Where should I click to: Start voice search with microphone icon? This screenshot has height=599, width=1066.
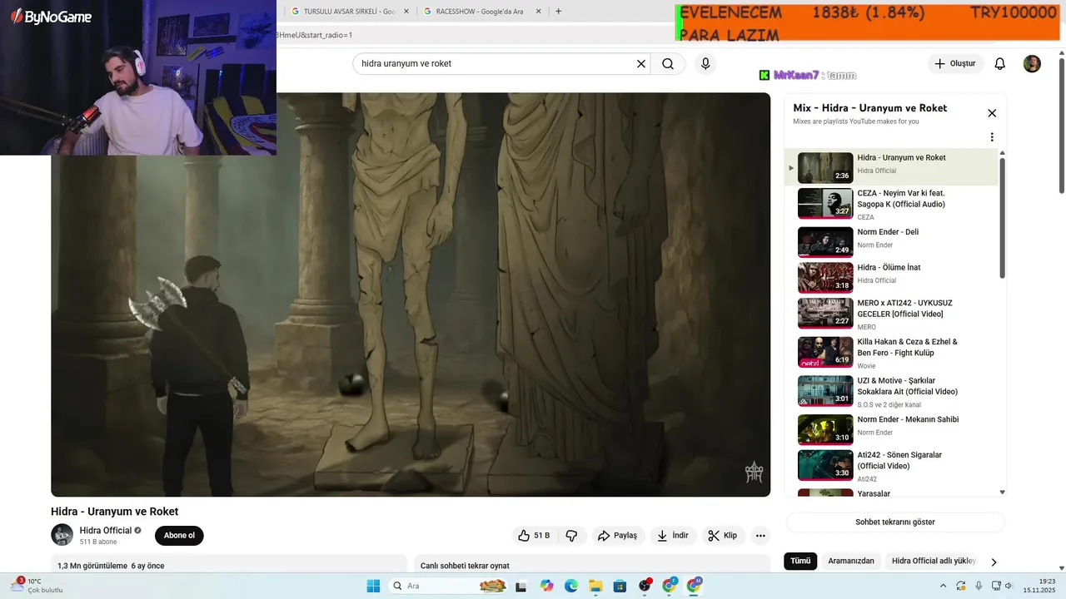point(705,64)
